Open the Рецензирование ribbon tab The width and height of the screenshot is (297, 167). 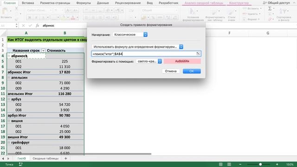128,3
